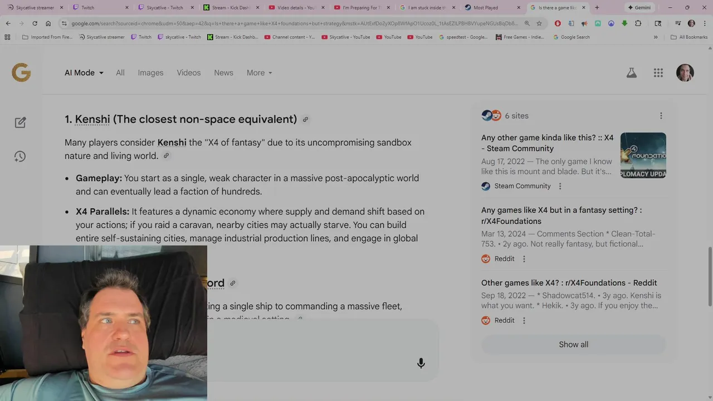Open three-dot menu of first Reddit result

click(524, 259)
